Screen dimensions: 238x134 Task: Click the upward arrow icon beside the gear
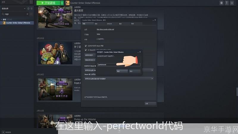click(227, 3)
